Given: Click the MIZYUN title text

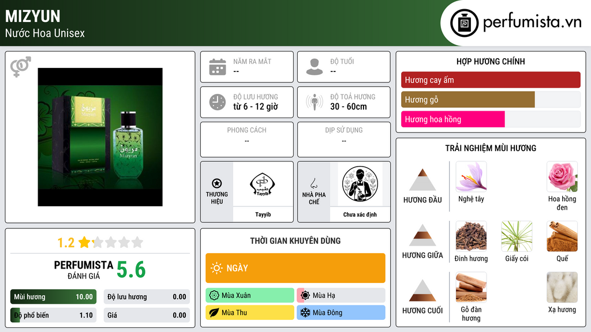Looking at the screenshot, I should (33, 16).
